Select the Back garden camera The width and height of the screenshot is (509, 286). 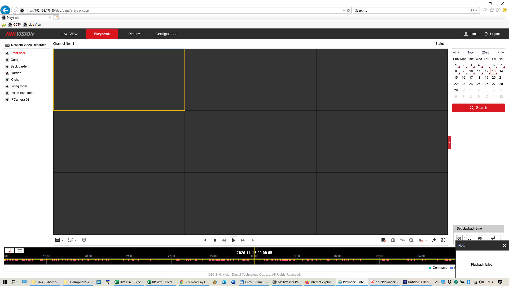coord(19,66)
